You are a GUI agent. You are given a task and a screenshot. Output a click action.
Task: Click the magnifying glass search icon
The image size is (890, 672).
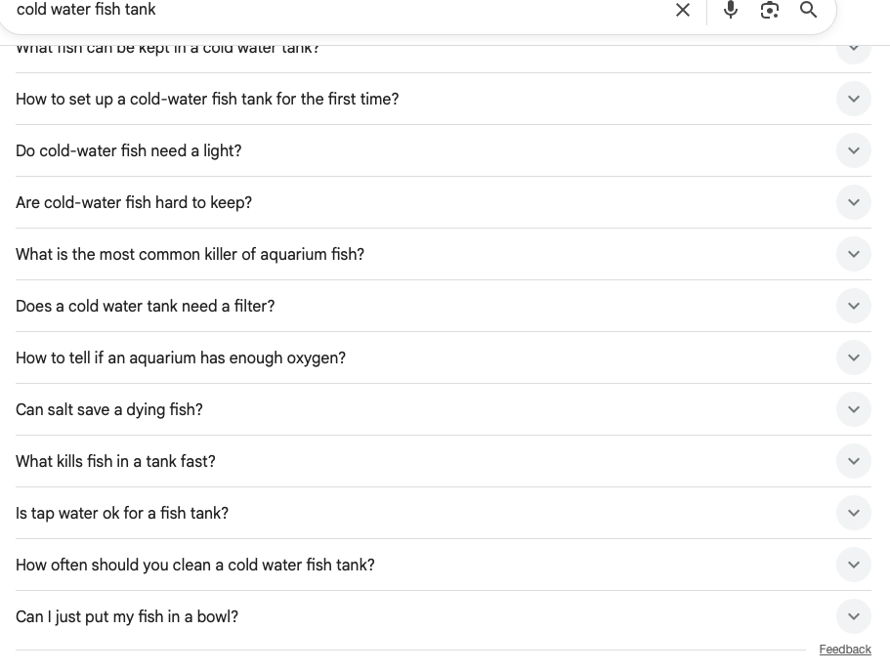tap(808, 10)
